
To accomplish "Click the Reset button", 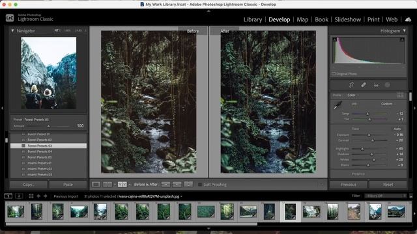I will coord(388,185).
